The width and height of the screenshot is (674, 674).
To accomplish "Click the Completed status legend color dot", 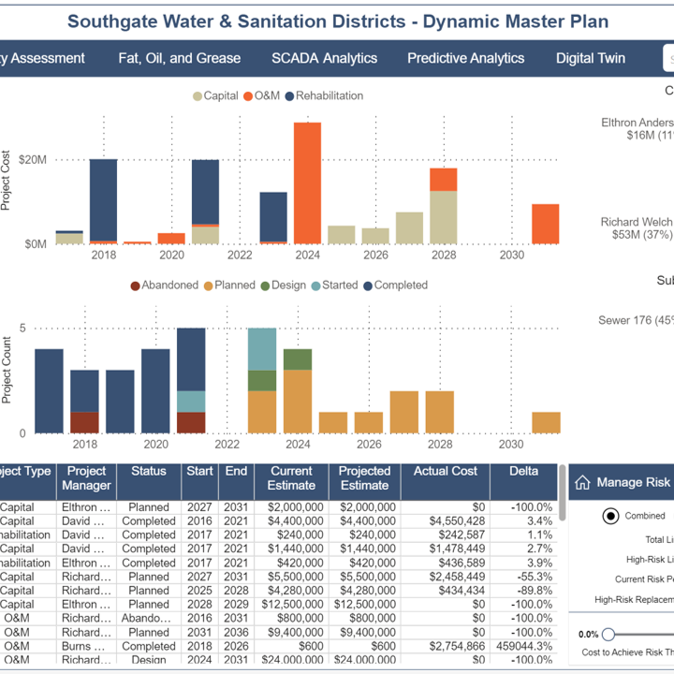I will tap(368, 286).
